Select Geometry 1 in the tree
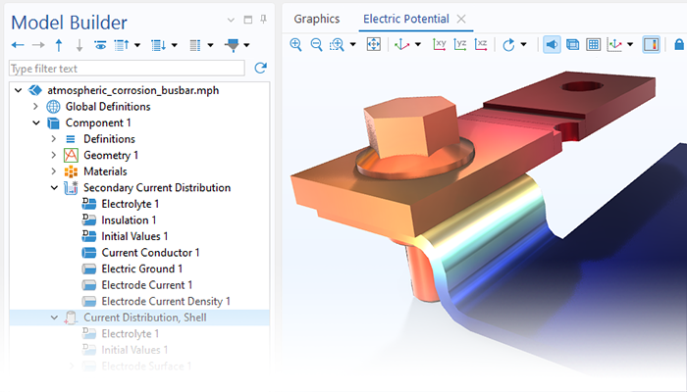Viewport: 687px width, 392px height. (111, 155)
